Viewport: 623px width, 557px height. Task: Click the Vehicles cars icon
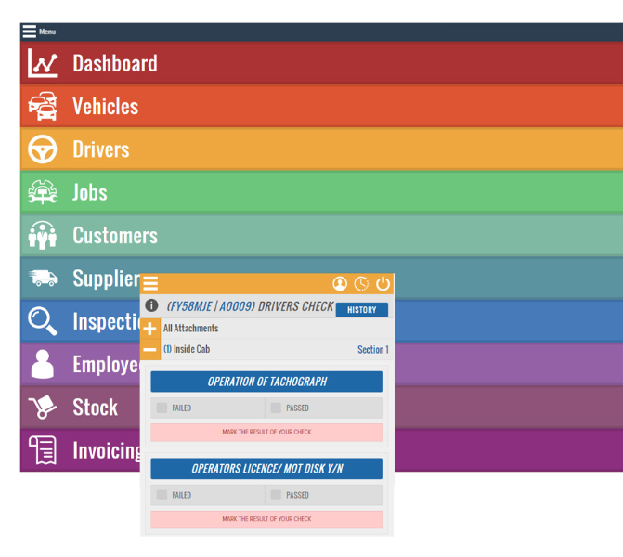(x=43, y=107)
